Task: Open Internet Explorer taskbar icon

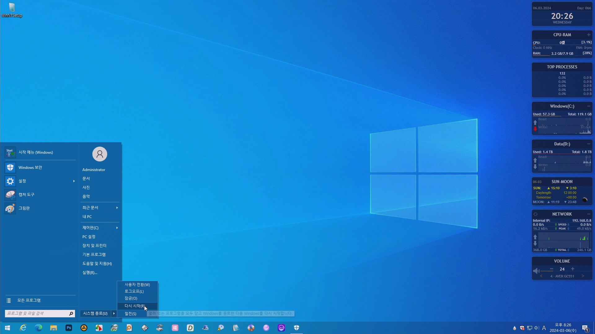Action: click(23, 328)
